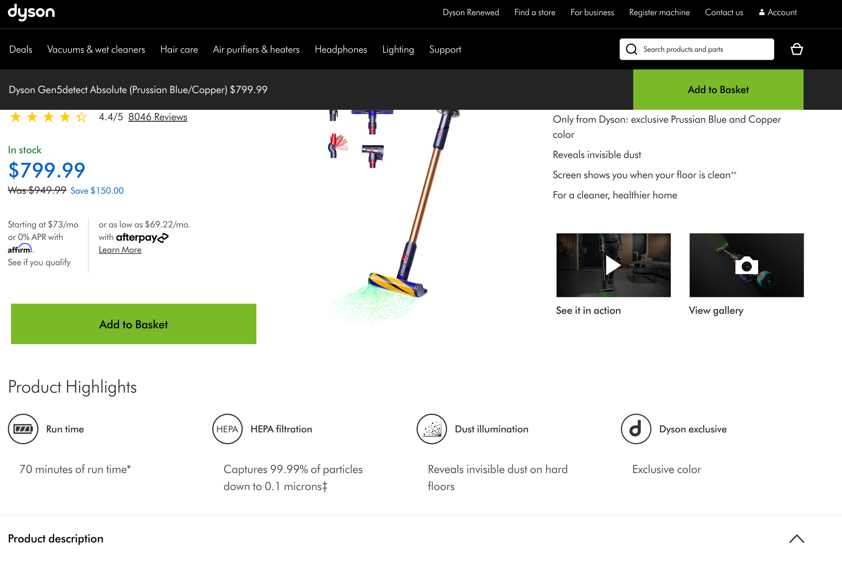Viewport: 842px width, 562px height.
Task: Click the In stock label
Action: tap(25, 150)
